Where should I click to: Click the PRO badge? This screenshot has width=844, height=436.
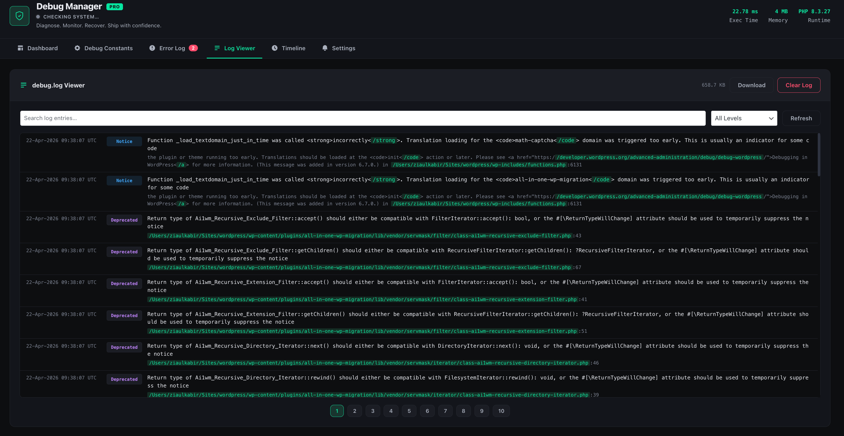point(114,7)
